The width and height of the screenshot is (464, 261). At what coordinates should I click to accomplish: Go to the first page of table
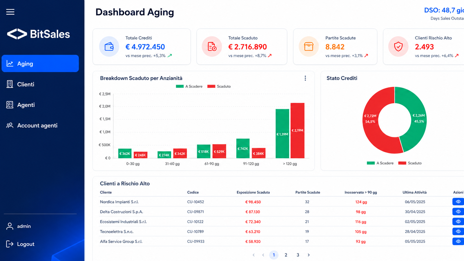tap(254, 255)
